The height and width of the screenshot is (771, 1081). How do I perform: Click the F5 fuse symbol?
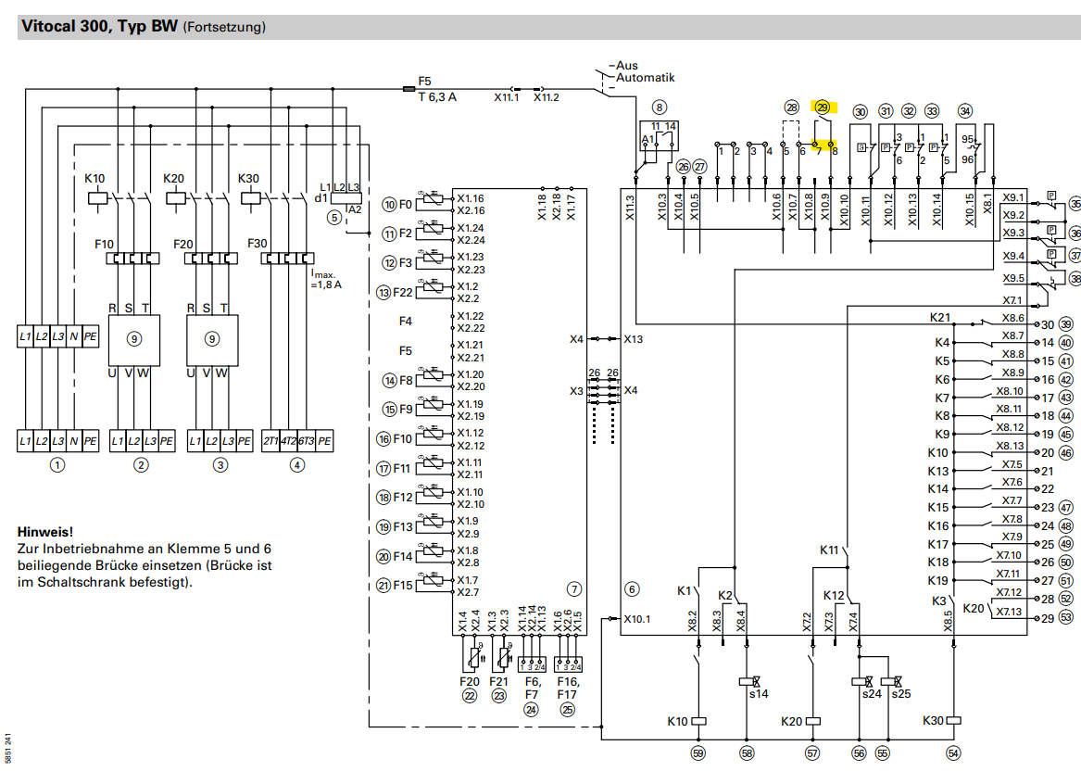pos(409,89)
